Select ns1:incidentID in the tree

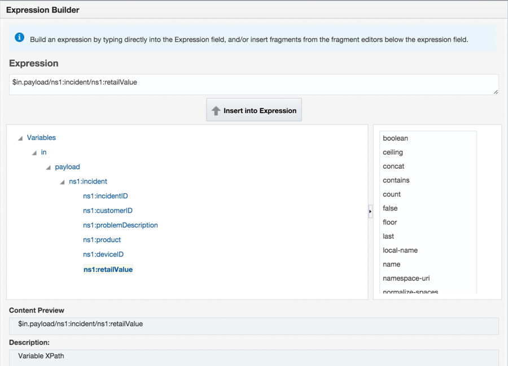[105, 196]
